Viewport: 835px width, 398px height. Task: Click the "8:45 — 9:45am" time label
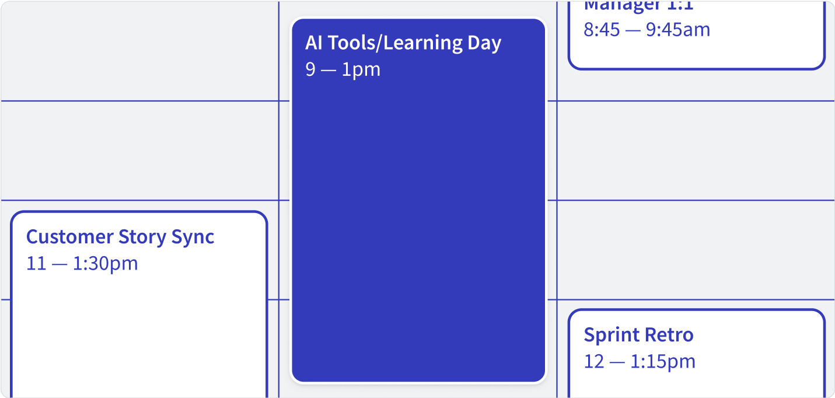pos(647,30)
